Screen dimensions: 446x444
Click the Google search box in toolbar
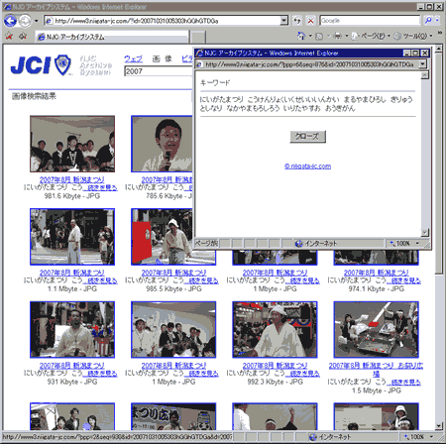click(x=370, y=21)
